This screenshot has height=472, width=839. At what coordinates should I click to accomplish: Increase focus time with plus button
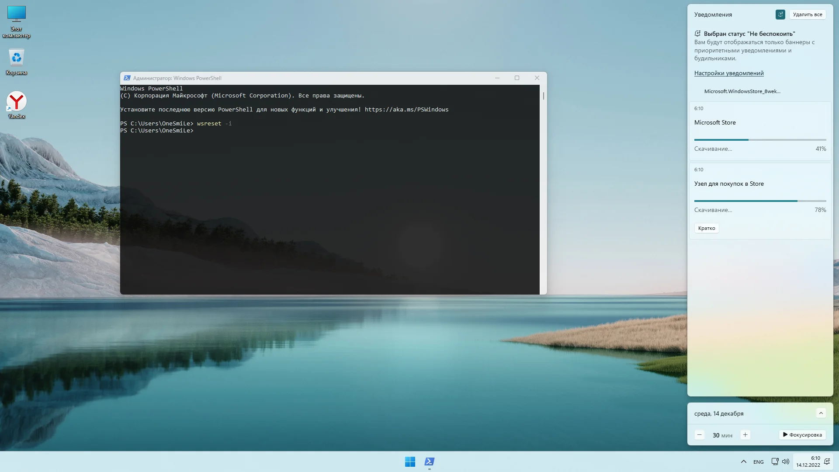pos(745,435)
